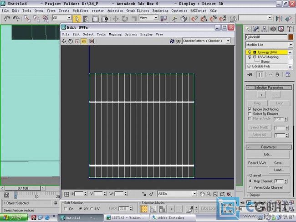Open the Hierarchy command panel tab

tap(265, 29)
